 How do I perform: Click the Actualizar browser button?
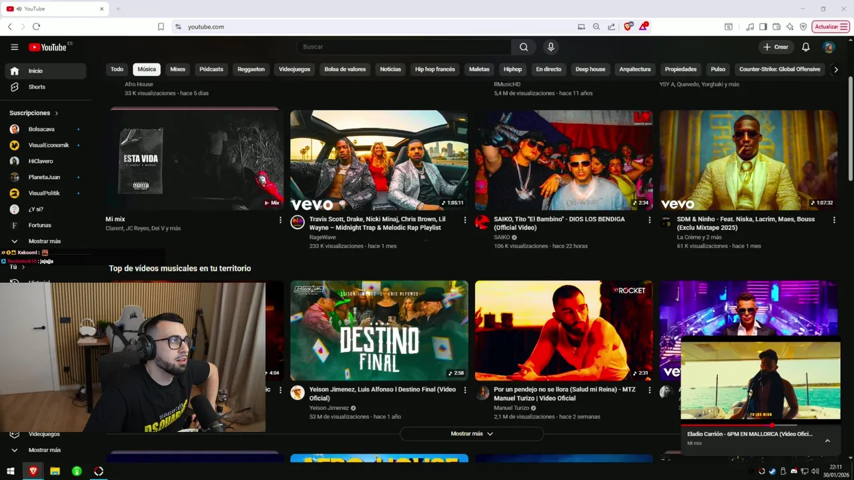point(831,27)
